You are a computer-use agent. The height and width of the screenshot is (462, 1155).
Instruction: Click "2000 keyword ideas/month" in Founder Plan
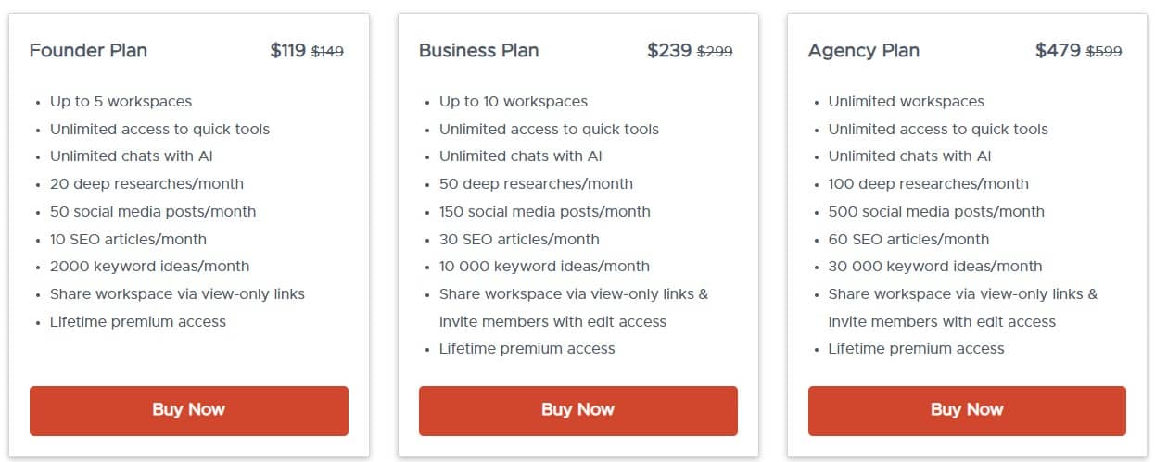coord(149,267)
